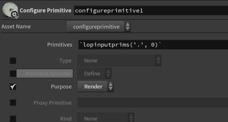
Task: Click the Type menu arrows icon
Action: (x=158, y=60)
